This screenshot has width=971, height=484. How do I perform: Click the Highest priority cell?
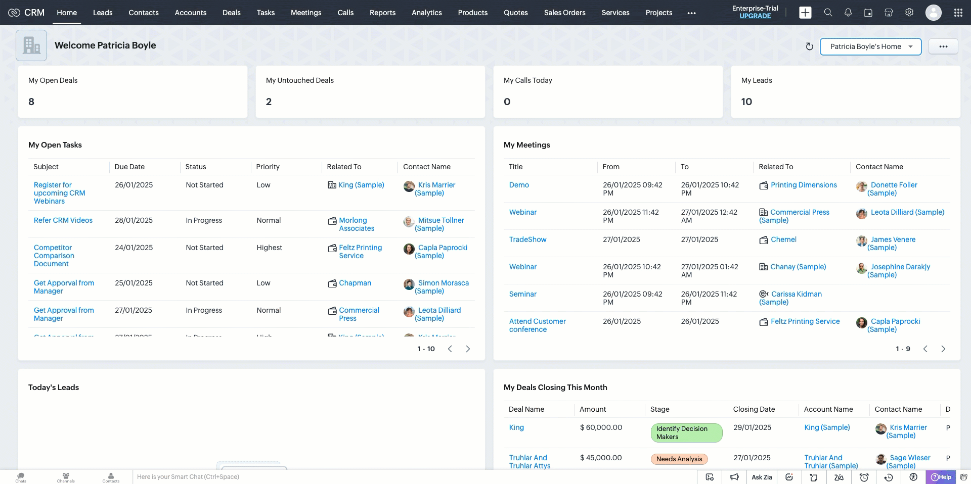269,248
